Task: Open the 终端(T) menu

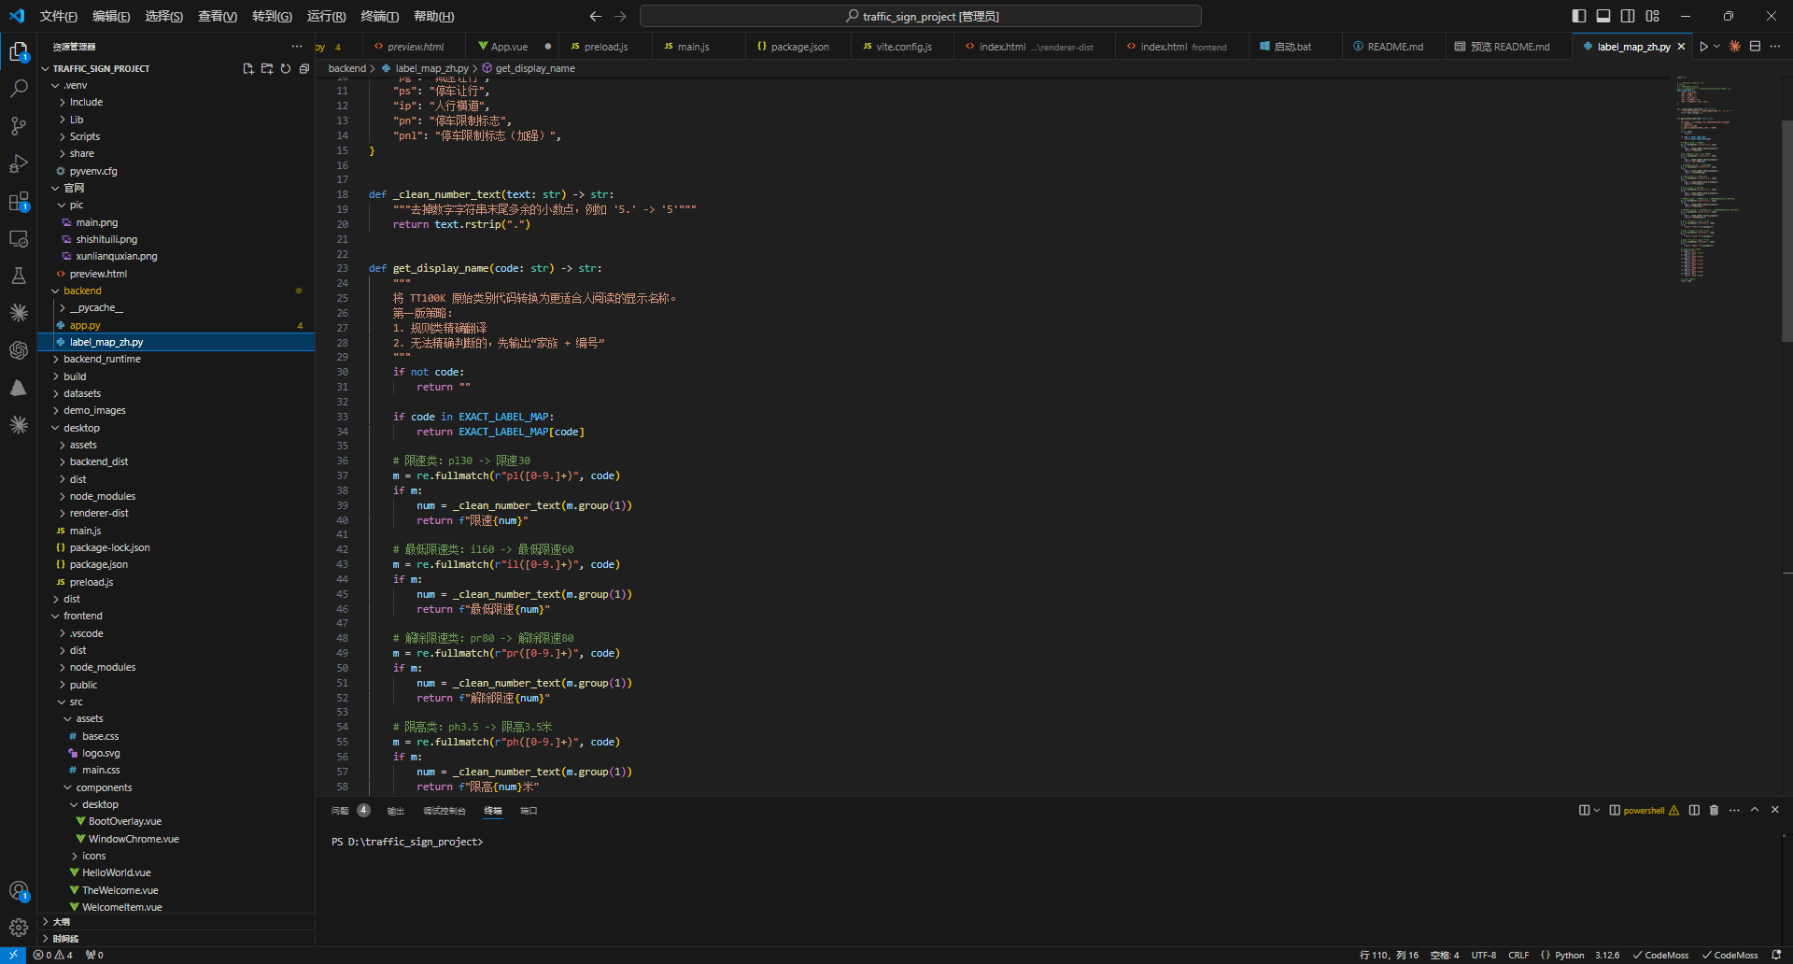Action: (379, 16)
